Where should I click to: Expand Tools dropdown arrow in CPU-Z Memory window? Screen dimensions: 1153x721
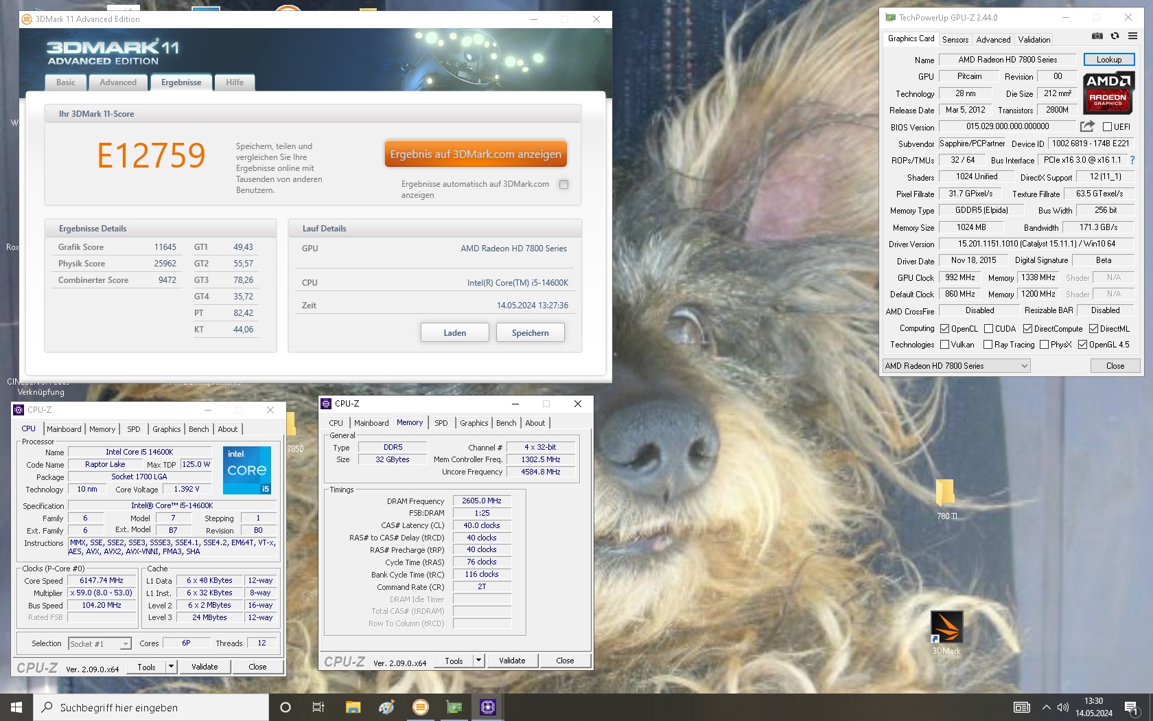coord(479,661)
